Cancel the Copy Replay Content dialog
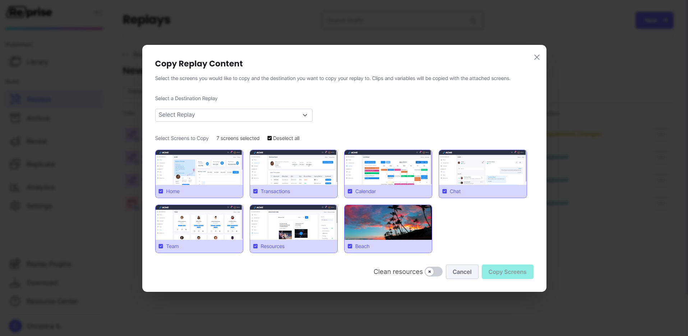 462,272
